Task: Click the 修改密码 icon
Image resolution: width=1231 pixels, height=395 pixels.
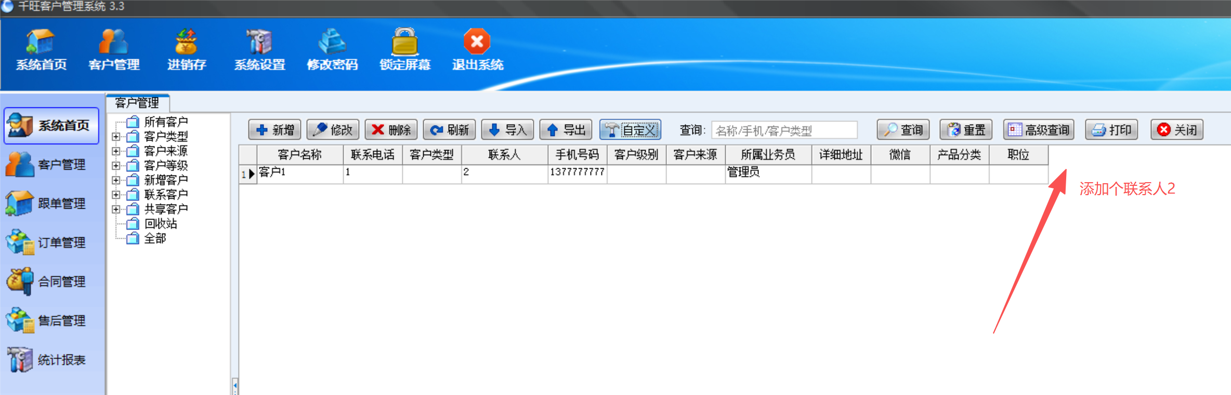Action: [x=332, y=43]
